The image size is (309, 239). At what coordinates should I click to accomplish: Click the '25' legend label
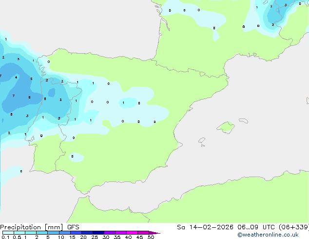95,237
